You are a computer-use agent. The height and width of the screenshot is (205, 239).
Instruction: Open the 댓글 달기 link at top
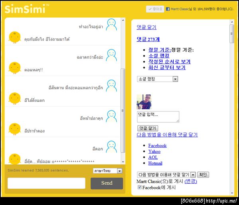pyautogui.click(x=147, y=27)
